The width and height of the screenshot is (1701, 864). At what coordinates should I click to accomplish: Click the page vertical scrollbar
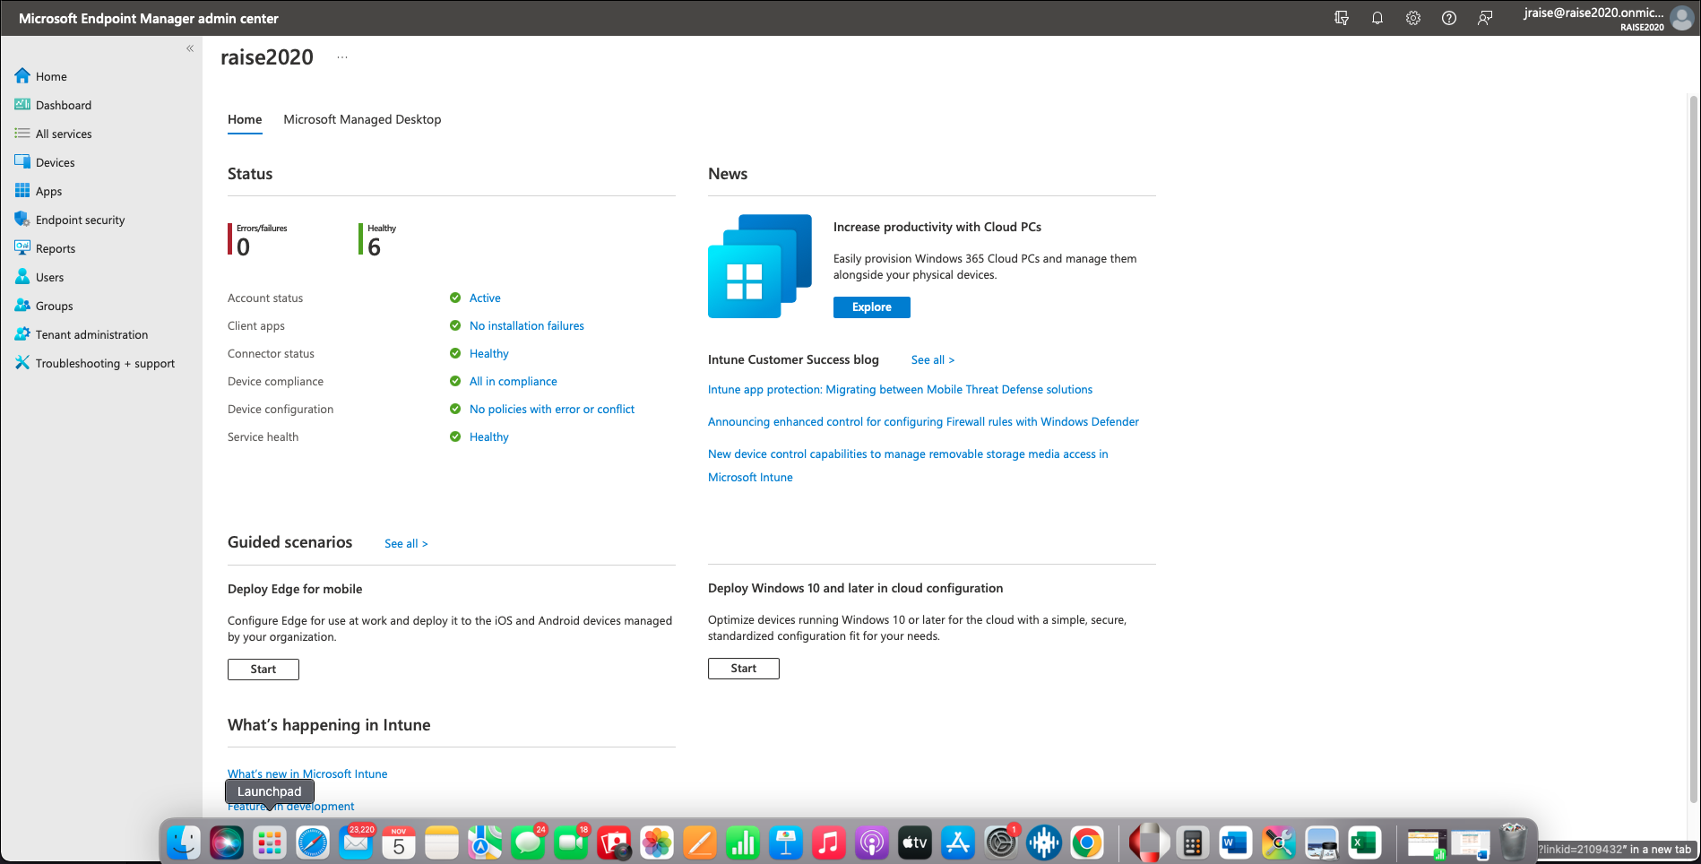[1693, 448]
